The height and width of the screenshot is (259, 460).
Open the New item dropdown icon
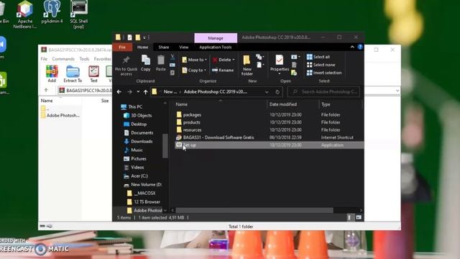(x=259, y=57)
